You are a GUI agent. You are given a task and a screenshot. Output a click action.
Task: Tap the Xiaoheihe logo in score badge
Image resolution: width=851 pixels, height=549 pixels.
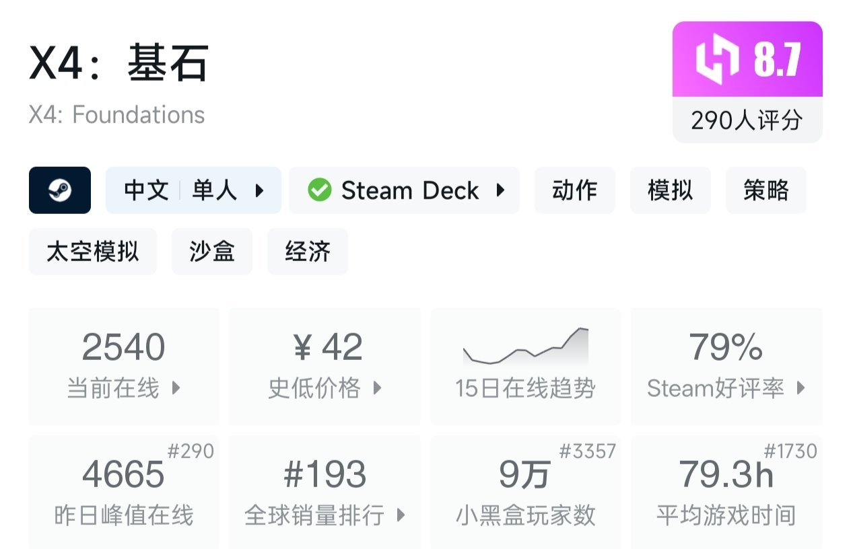tap(718, 60)
